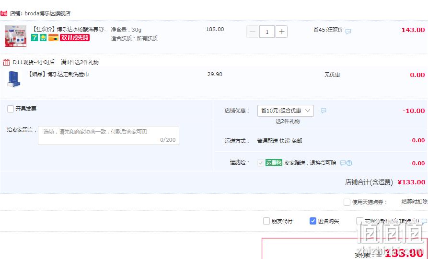428x259 pixels.
Task: Tick the 花呗分期 installment checkbox
Action: (x=359, y=221)
